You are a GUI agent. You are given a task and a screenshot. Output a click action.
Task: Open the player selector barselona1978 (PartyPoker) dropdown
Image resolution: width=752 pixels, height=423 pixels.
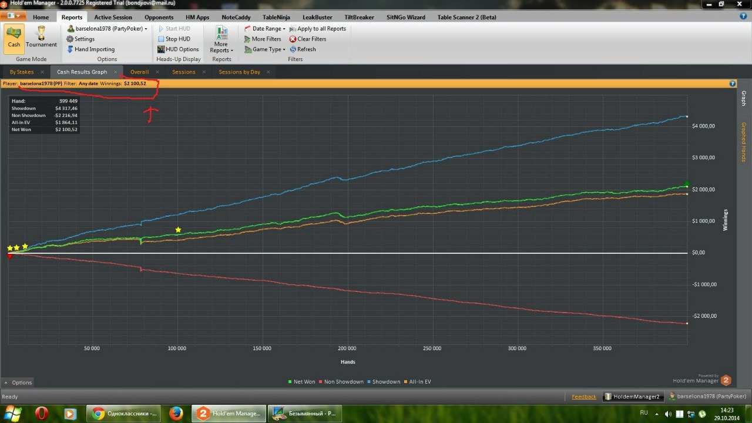(x=107, y=28)
